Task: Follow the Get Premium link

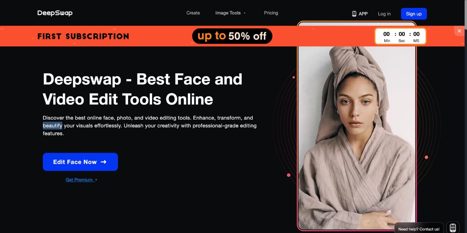Action: pyautogui.click(x=79, y=180)
